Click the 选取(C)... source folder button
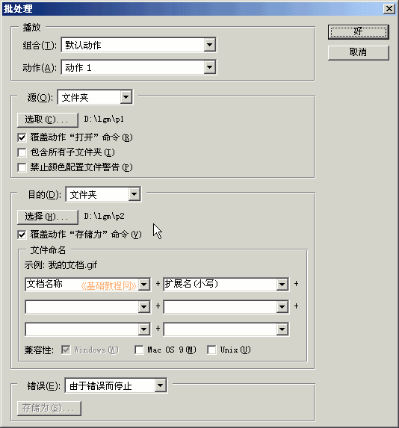Screen dimensions: 399x428 point(48,120)
